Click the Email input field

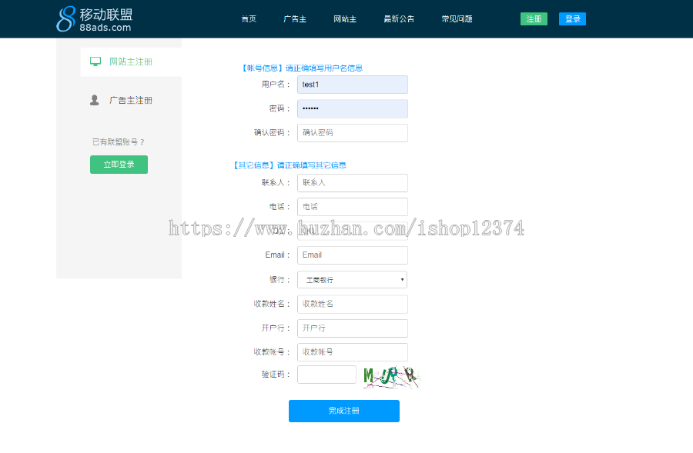coord(352,255)
